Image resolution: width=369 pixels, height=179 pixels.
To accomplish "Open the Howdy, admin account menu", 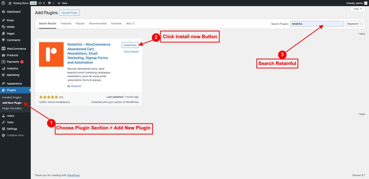I will pyautogui.click(x=356, y=3).
